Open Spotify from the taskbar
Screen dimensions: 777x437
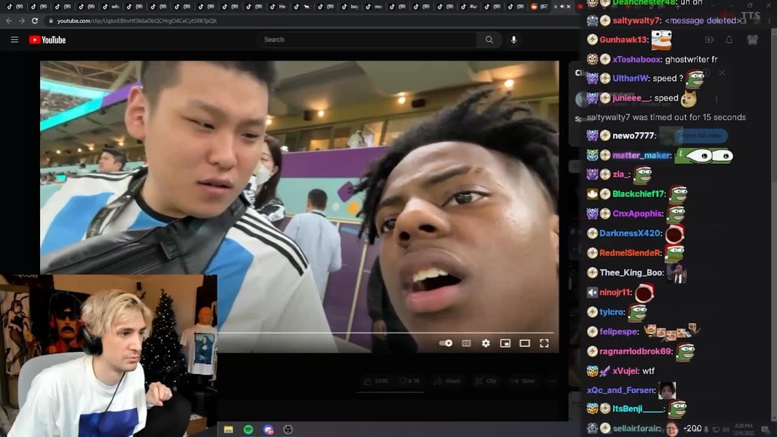(x=248, y=430)
